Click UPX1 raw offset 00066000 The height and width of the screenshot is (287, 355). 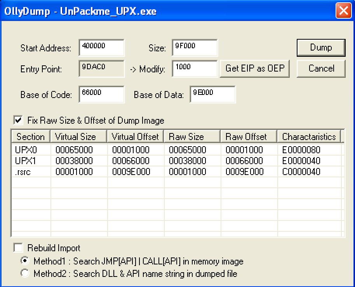[x=244, y=161]
